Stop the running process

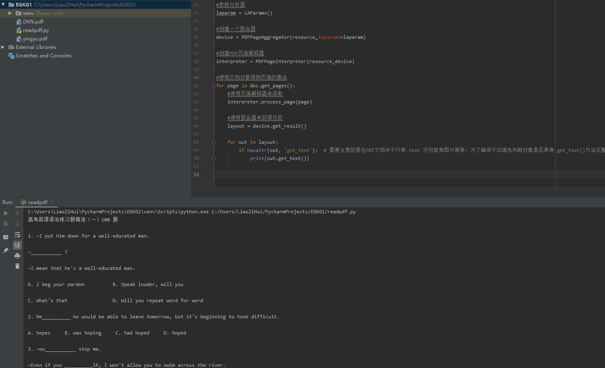[x=6, y=224]
